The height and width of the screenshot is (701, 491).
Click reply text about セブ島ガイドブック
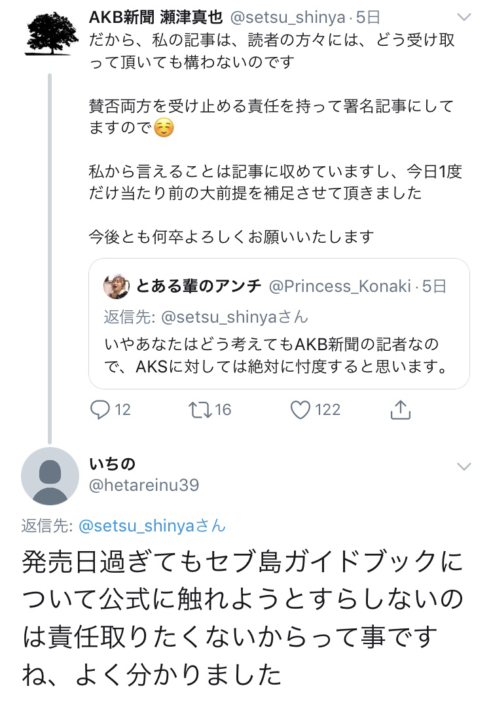[x=242, y=617]
